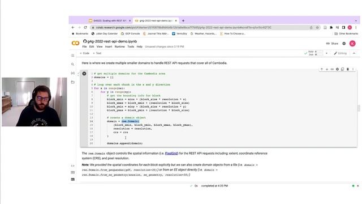Open terminal sidebar icon
This screenshot has width=362, height=204.
73,179
